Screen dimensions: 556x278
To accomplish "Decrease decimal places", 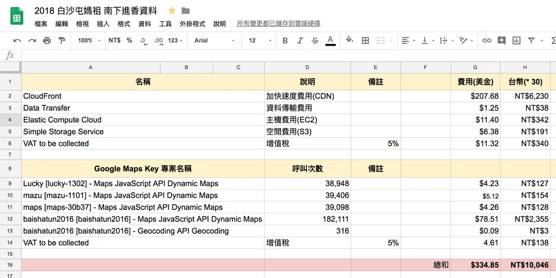I will [143, 41].
